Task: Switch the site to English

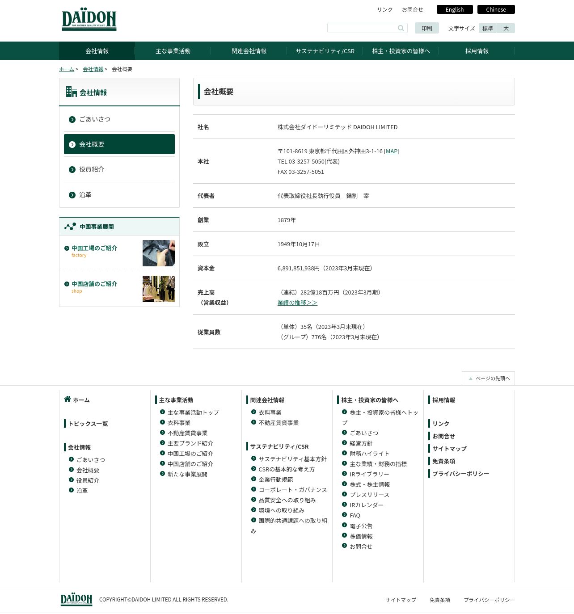Action: (x=455, y=9)
